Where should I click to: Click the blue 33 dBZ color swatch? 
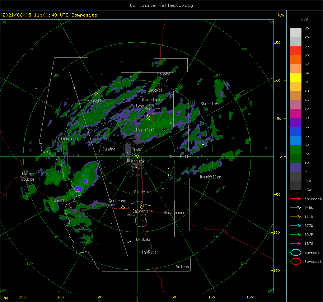296,131
